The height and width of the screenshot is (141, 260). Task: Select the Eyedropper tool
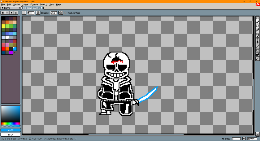(257, 30)
